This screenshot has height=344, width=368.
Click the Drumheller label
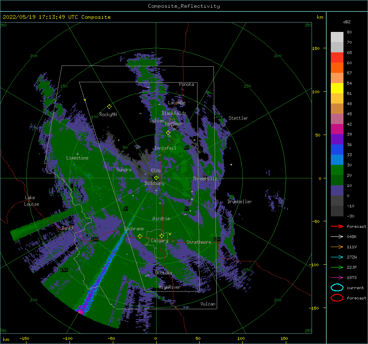(x=240, y=202)
